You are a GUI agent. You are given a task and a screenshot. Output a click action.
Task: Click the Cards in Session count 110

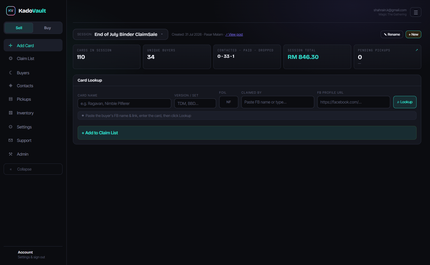(81, 57)
